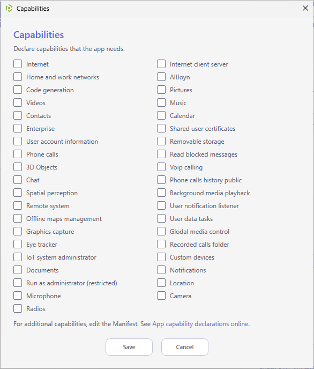Select the AllJoyn checkbox
The height and width of the screenshot is (369, 314).
[x=161, y=77]
